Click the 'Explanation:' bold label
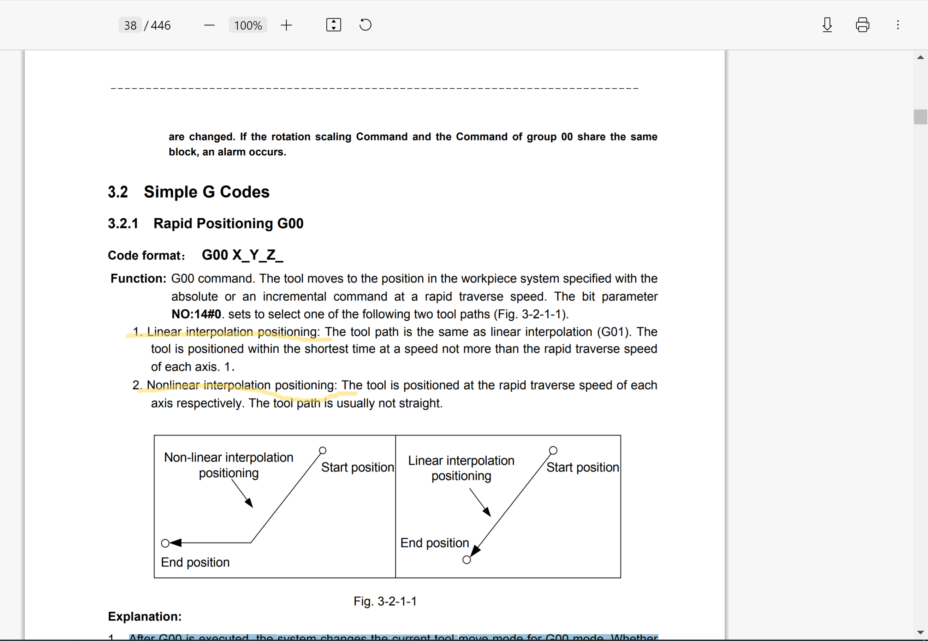The image size is (928, 641). tap(144, 617)
